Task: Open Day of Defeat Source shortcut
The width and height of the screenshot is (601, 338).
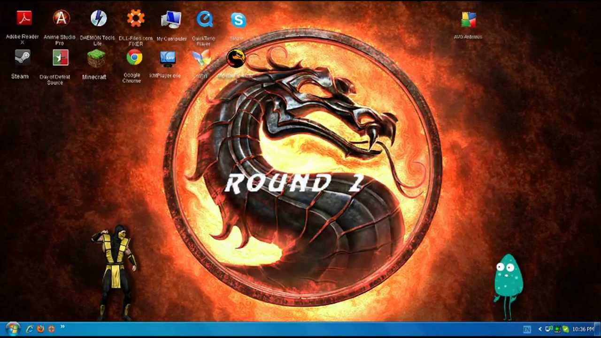Action: click(x=60, y=58)
